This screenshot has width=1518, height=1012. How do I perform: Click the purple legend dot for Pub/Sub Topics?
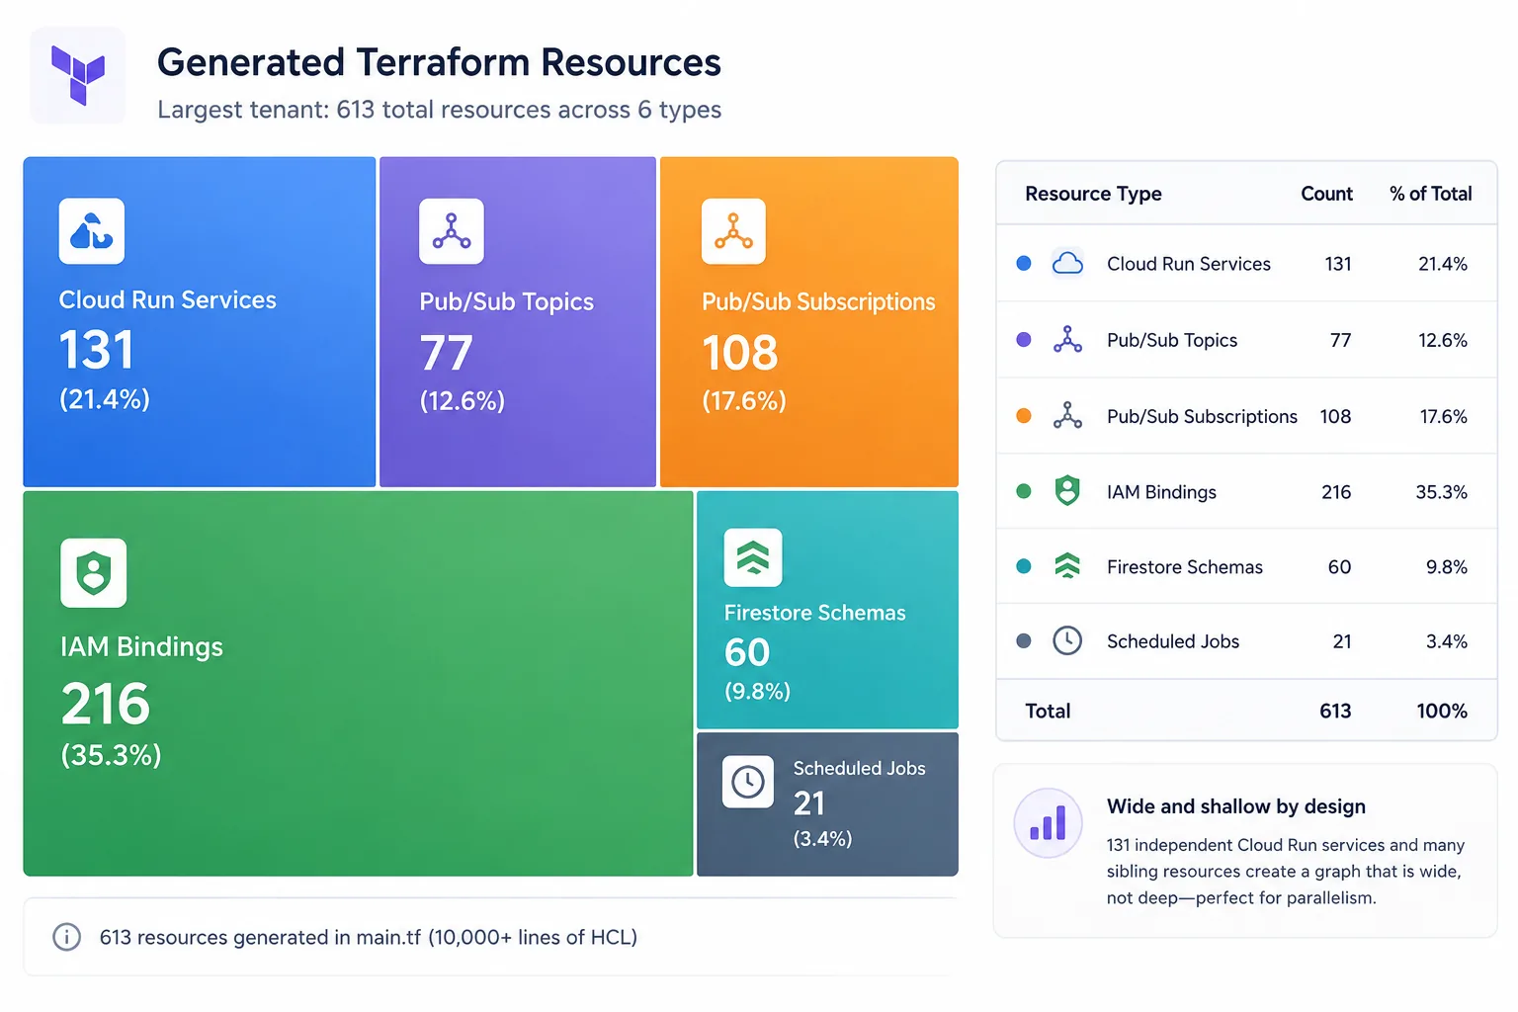[1024, 339]
